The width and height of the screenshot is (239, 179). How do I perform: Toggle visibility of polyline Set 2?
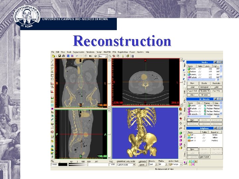click(204, 138)
